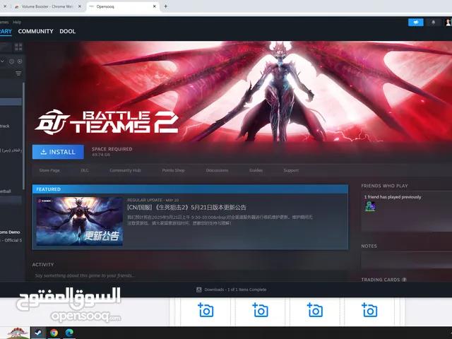Open the notifications bell in Steam
Screen dimensions: 452x339
coord(433,22)
